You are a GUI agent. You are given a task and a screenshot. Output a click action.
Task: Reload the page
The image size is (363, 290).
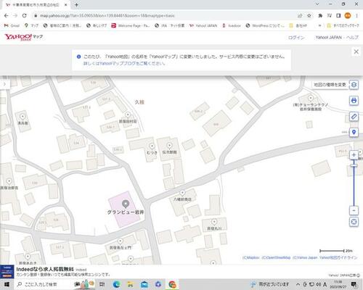point(24,15)
